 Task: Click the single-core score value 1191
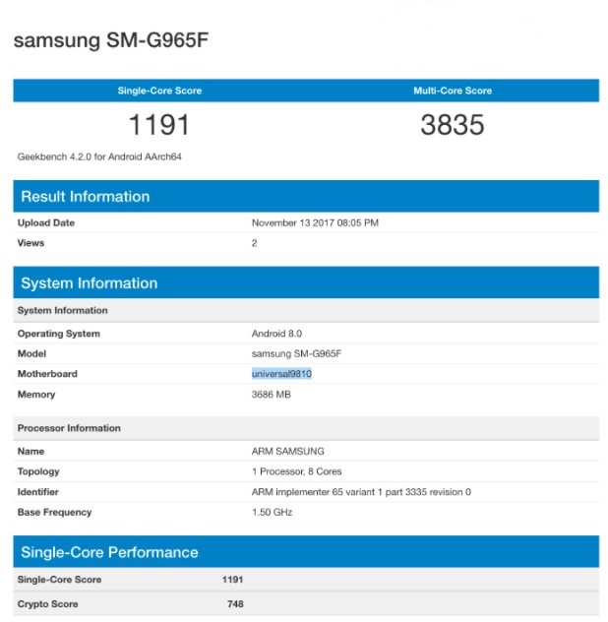pos(159,125)
